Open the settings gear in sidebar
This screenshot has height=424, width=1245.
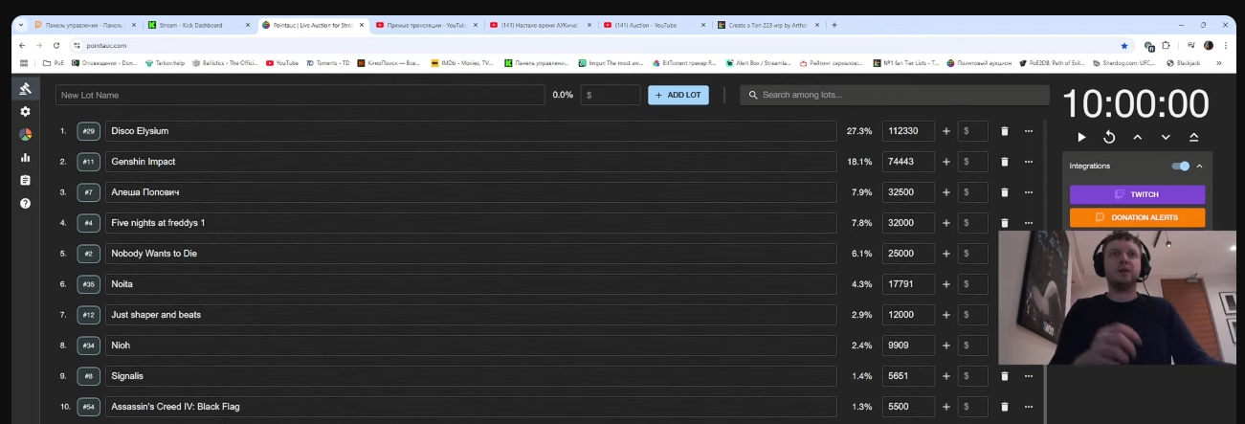(26, 112)
